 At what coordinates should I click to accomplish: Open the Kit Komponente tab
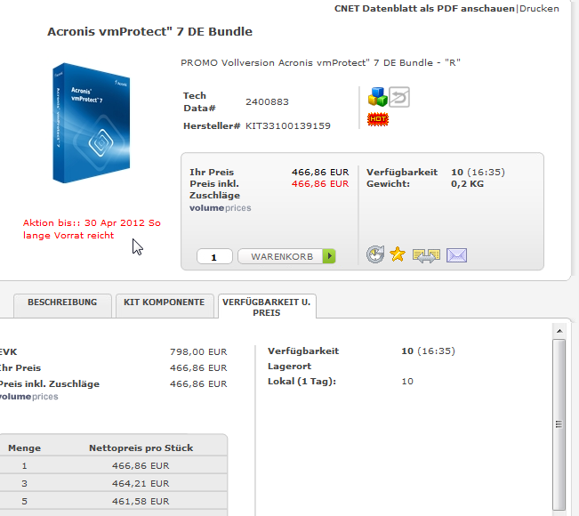164,302
